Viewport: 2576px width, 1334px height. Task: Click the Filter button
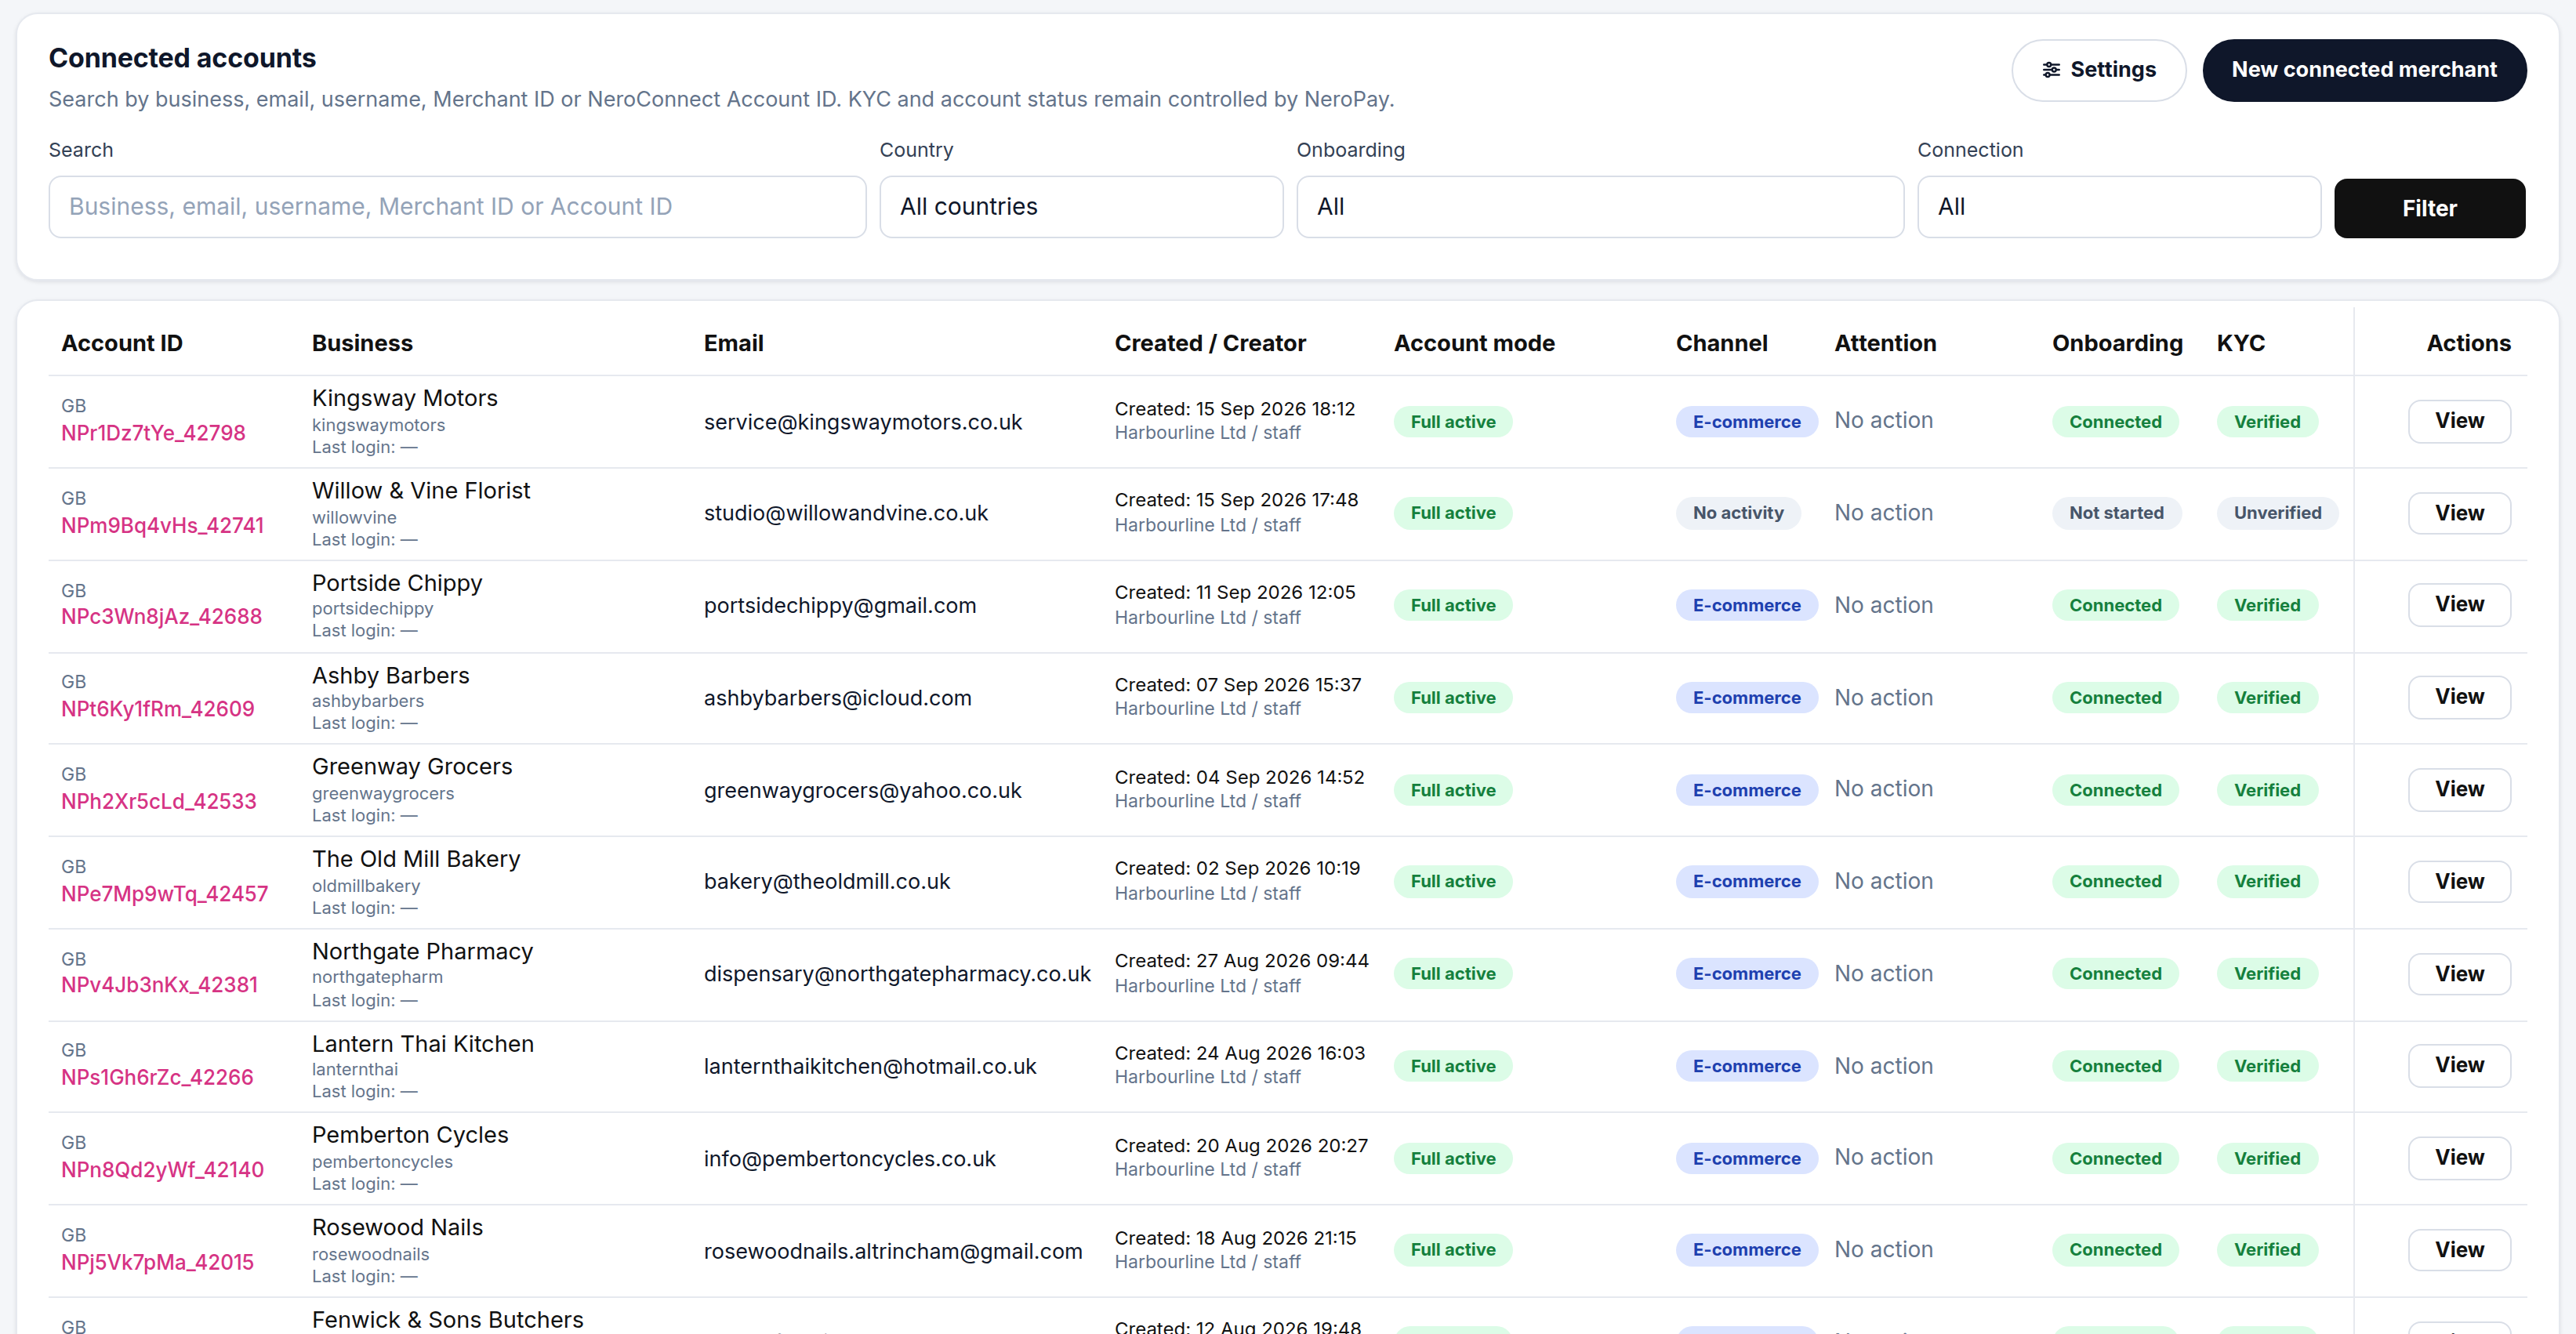(2429, 208)
